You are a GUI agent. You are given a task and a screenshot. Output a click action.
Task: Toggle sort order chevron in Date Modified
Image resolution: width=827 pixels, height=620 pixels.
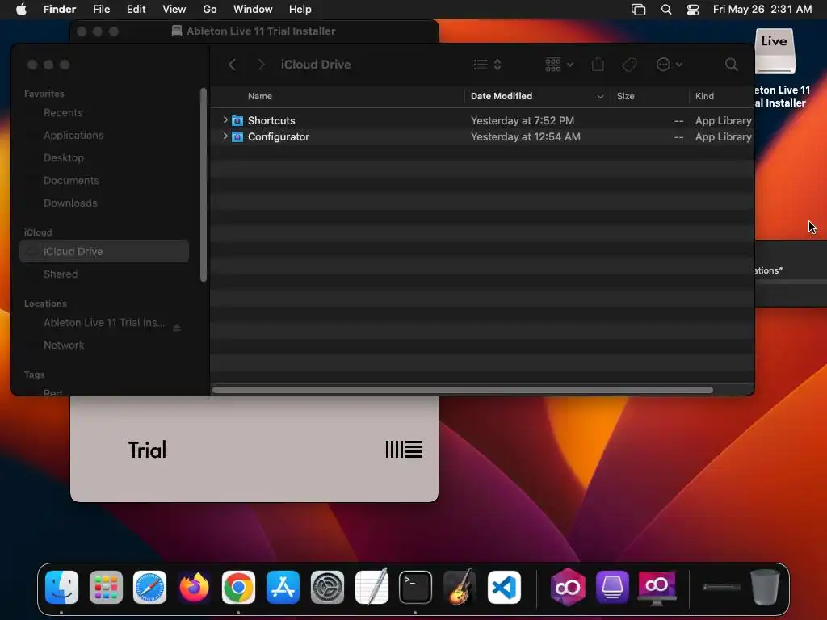click(x=600, y=97)
